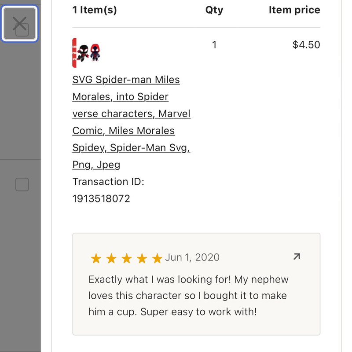
Task: Click the transaction number 1913518072
Action: pos(101,198)
